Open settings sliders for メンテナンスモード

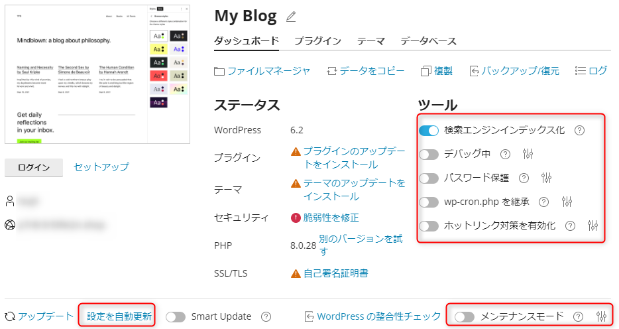pyautogui.click(x=601, y=316)
